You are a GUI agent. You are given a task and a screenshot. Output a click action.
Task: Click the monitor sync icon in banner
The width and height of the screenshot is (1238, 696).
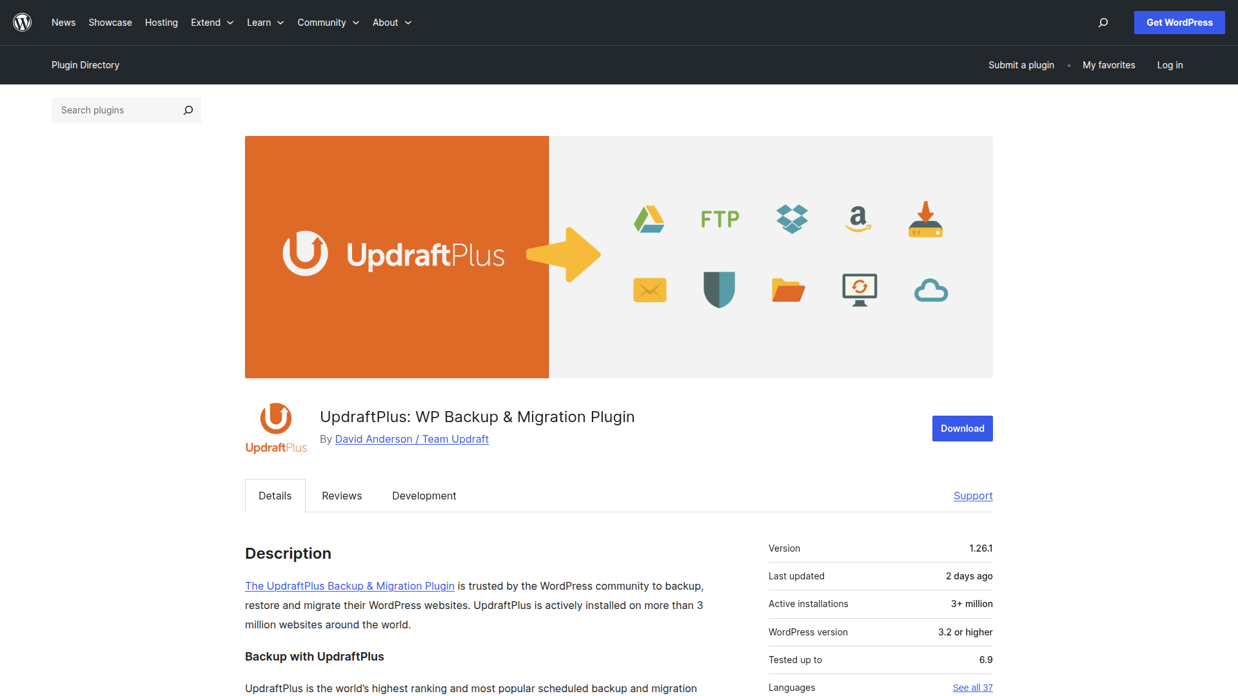[860, 290]
